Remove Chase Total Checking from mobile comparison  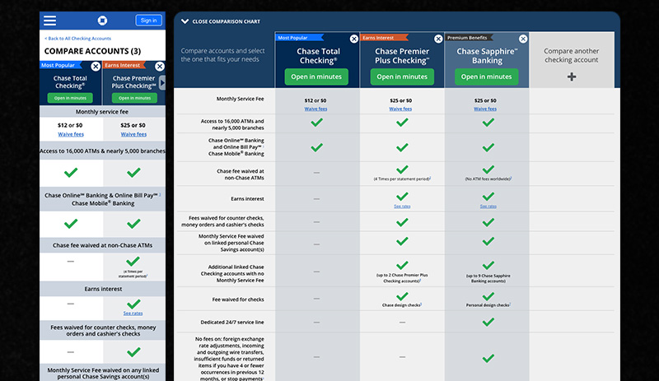(x=96, y=66)
